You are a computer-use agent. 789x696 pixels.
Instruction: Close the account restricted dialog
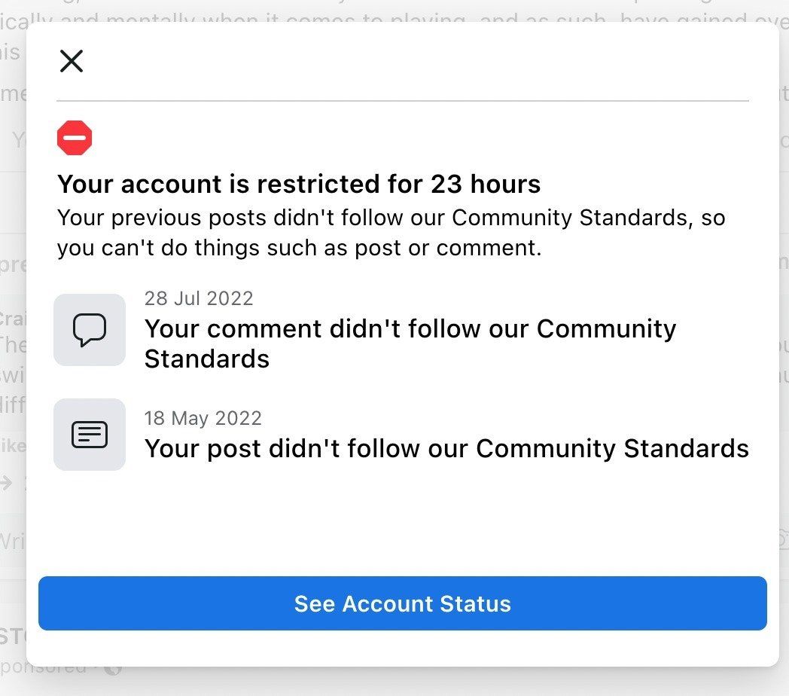pyautogui.click(x=72, y=61)
